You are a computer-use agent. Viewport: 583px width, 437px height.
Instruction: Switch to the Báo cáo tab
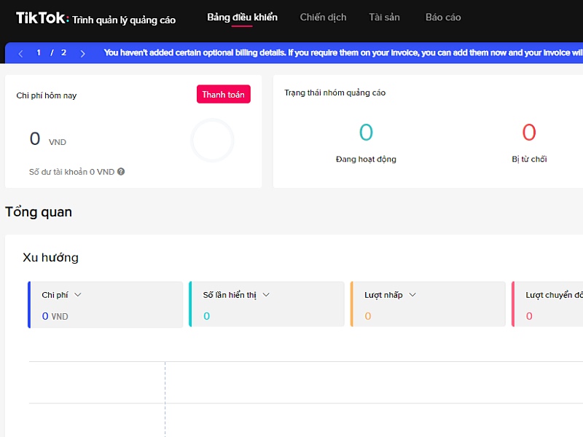click(443, 17)
